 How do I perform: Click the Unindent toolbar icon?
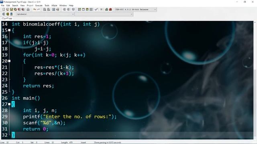click(x=68, y=10)
